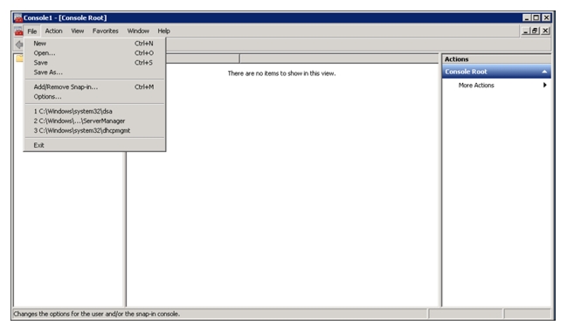Select the Console Root folder icon
Viewport: 567px width, 332px height.
click(x=19, y=59)
